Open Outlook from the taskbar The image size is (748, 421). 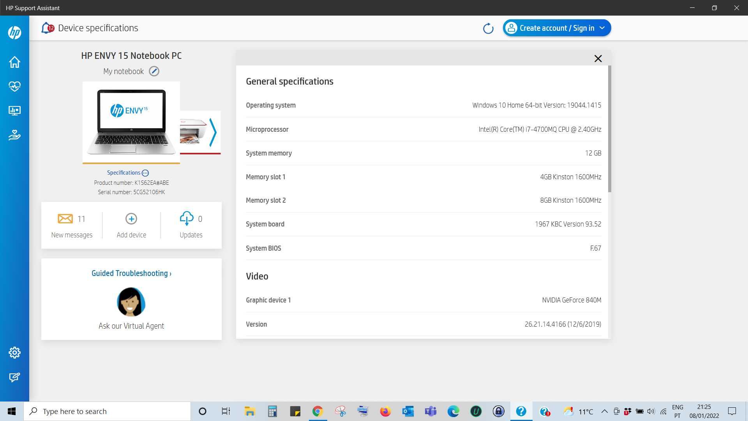click(x=408, y=411)
